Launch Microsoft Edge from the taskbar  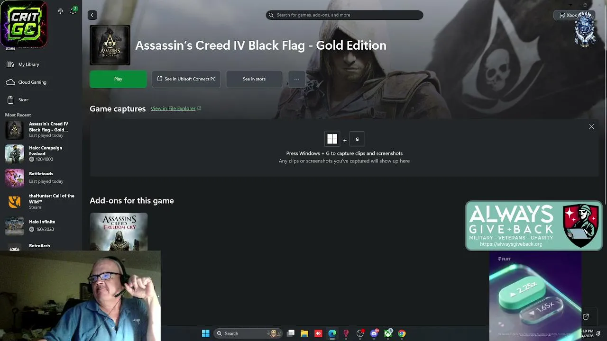(x=332, y=333)
